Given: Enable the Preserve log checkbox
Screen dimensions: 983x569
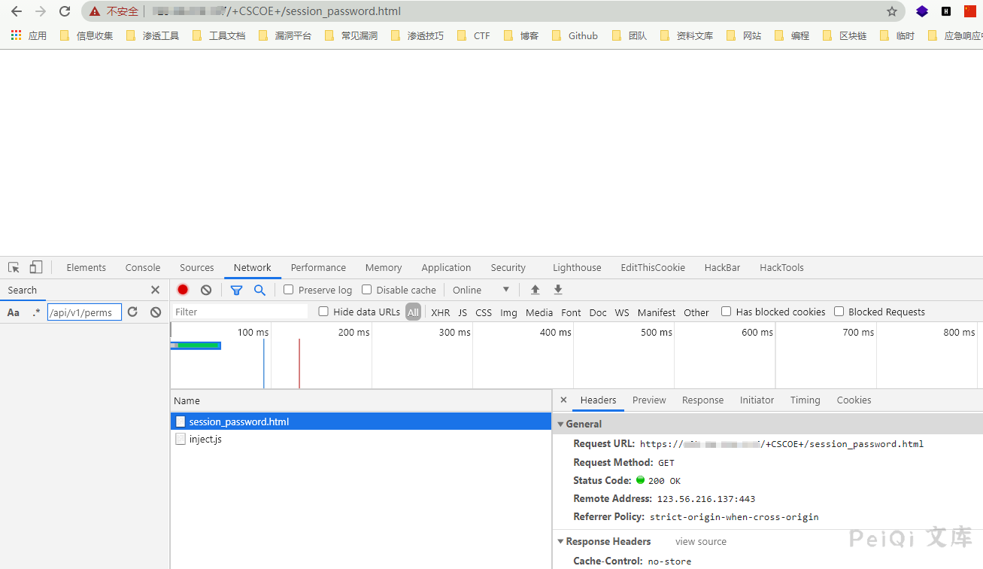Looking at the screenshot, I should [288, 290].
